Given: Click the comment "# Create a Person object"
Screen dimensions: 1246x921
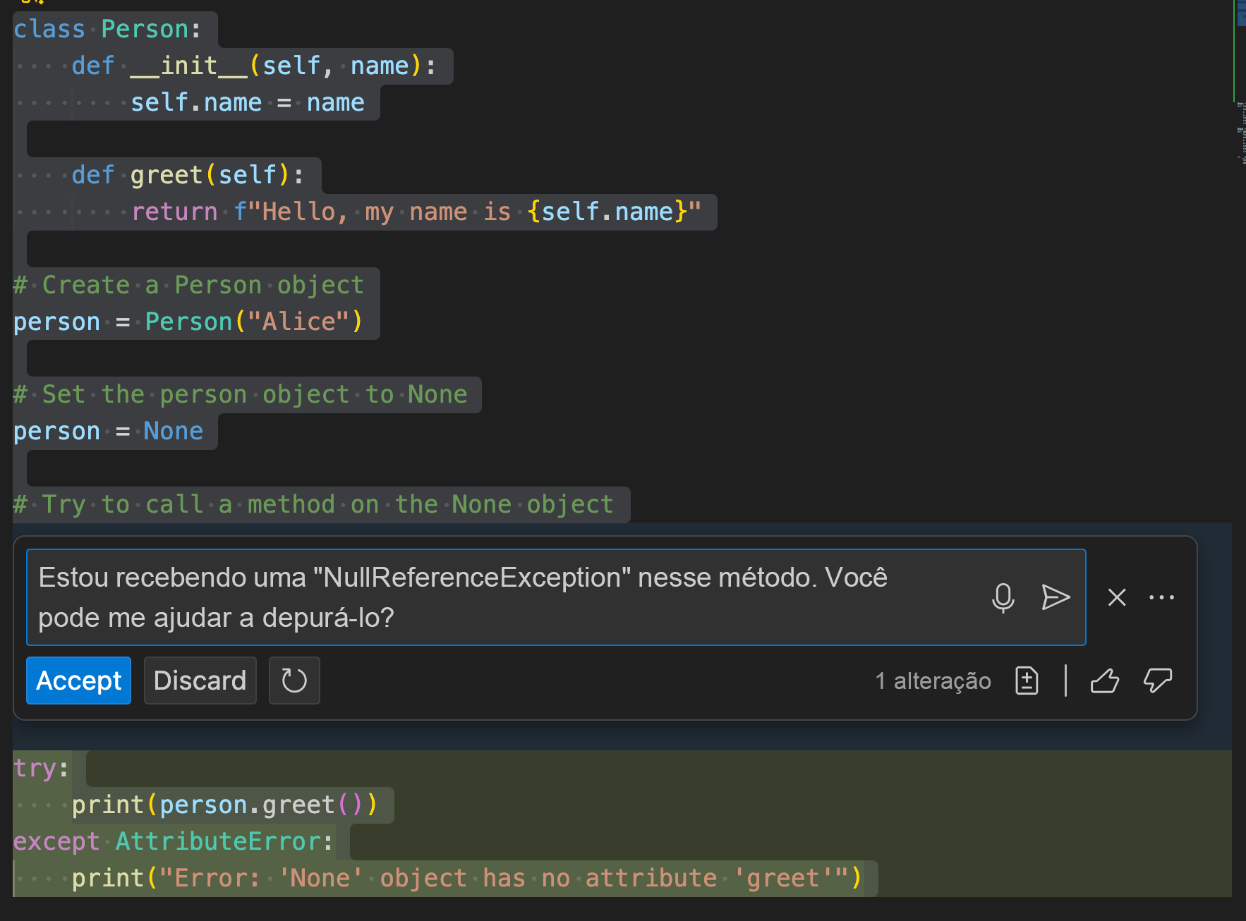Looking at the screenshot, I should click(x=188, y=284).
